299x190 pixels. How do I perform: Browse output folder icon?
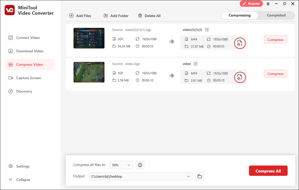pos(199,177)
